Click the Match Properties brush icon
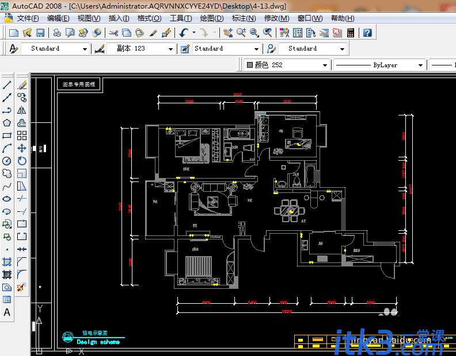The height and width of the screenshot is (356, 456). [x=153, y=33]
